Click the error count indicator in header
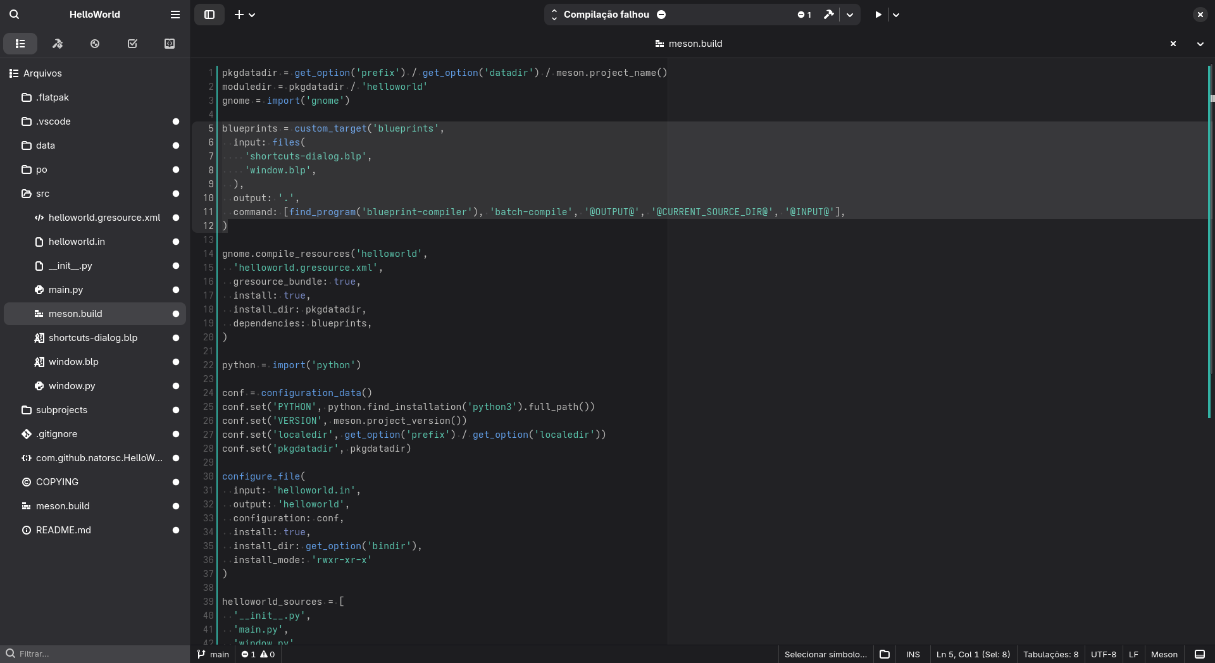The height and width of the screenshot is (663, 1215). (x=804, y=15)
